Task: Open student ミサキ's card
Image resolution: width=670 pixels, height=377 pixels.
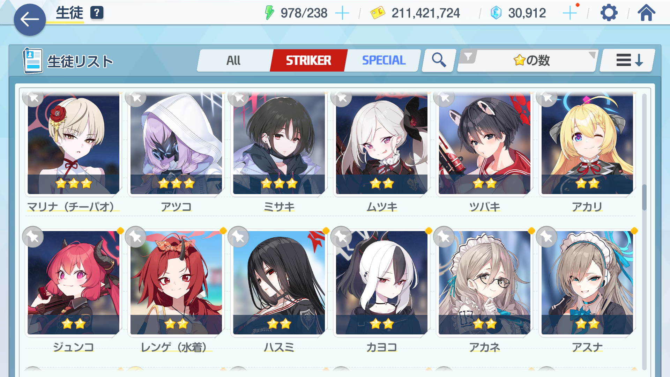Action: [x=279, y=143]
